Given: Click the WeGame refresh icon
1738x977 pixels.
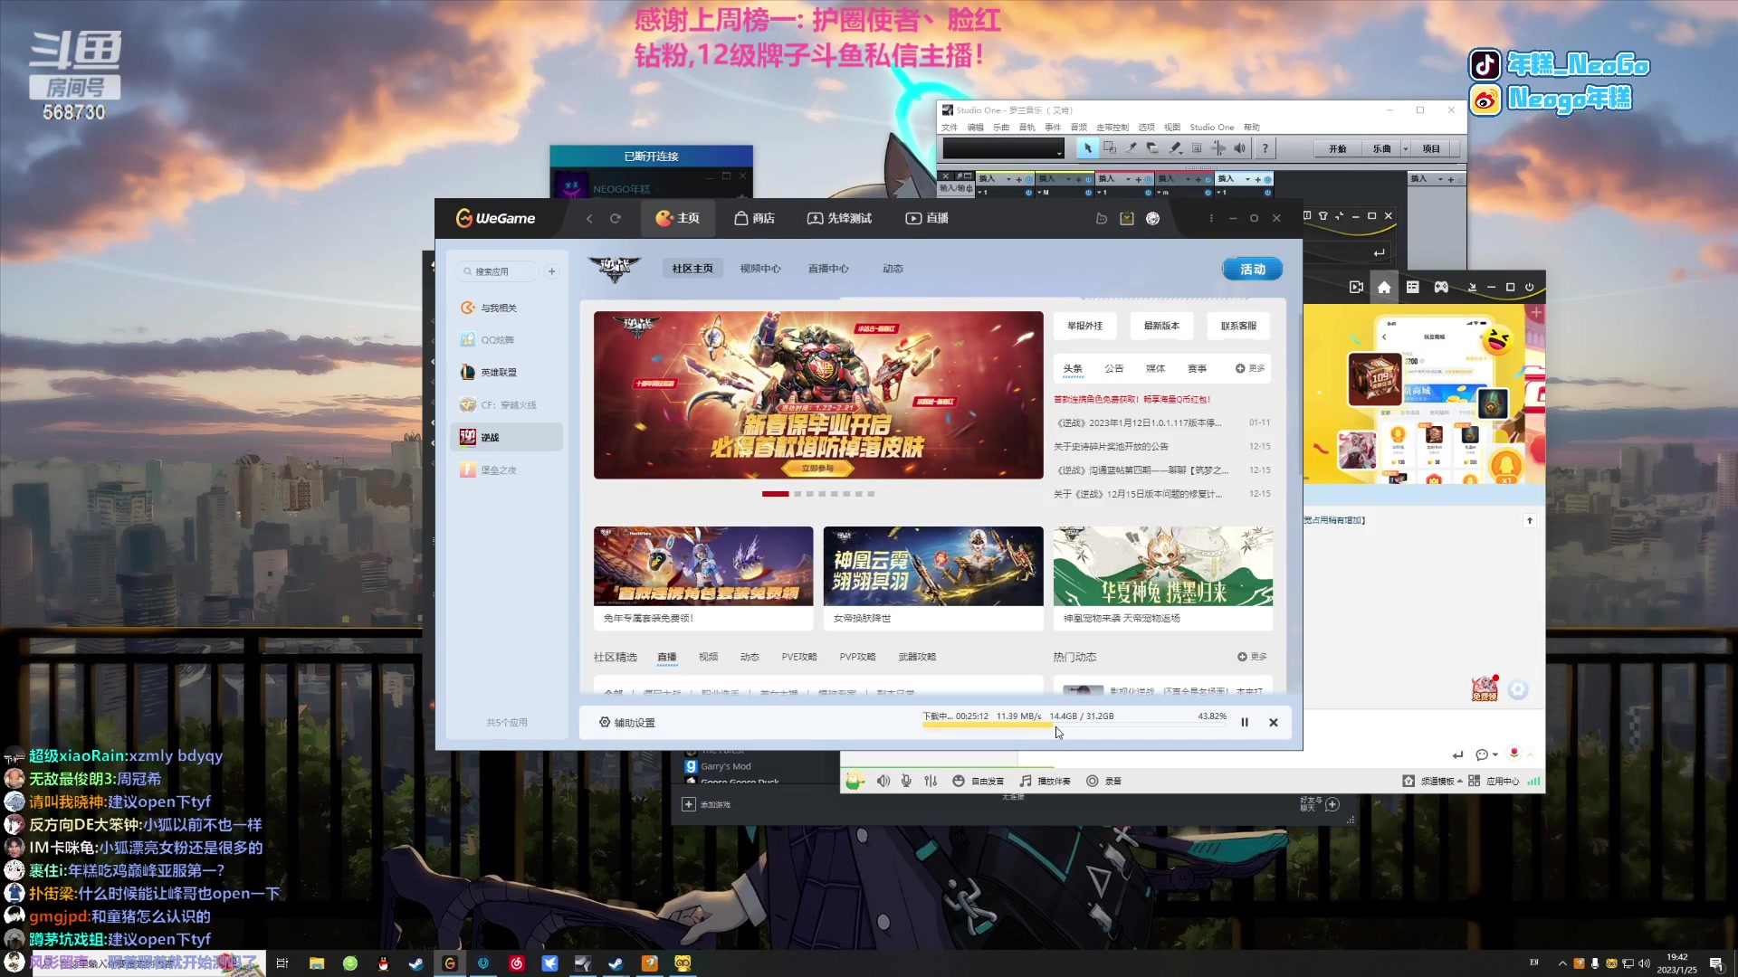Looking at the screenshot, I should [x=616, y=218].
